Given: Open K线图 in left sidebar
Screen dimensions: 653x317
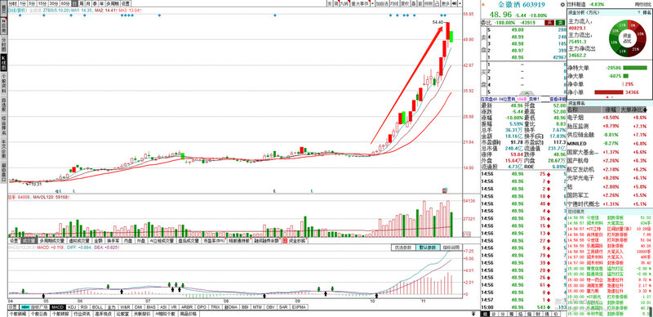Looking at the screenshot, I should pyautogui.click(x=4, y=63).
